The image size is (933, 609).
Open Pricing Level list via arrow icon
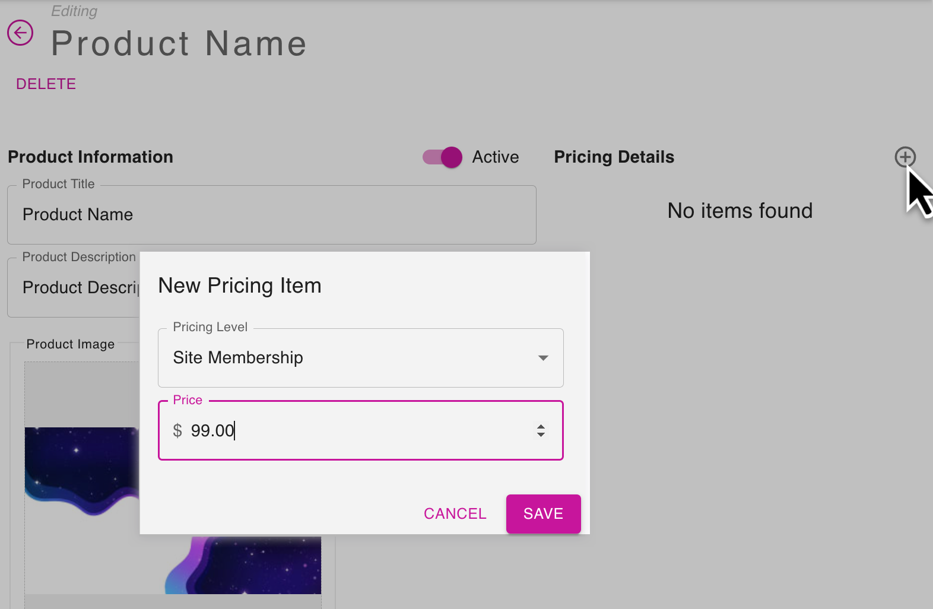pos(543,358)
